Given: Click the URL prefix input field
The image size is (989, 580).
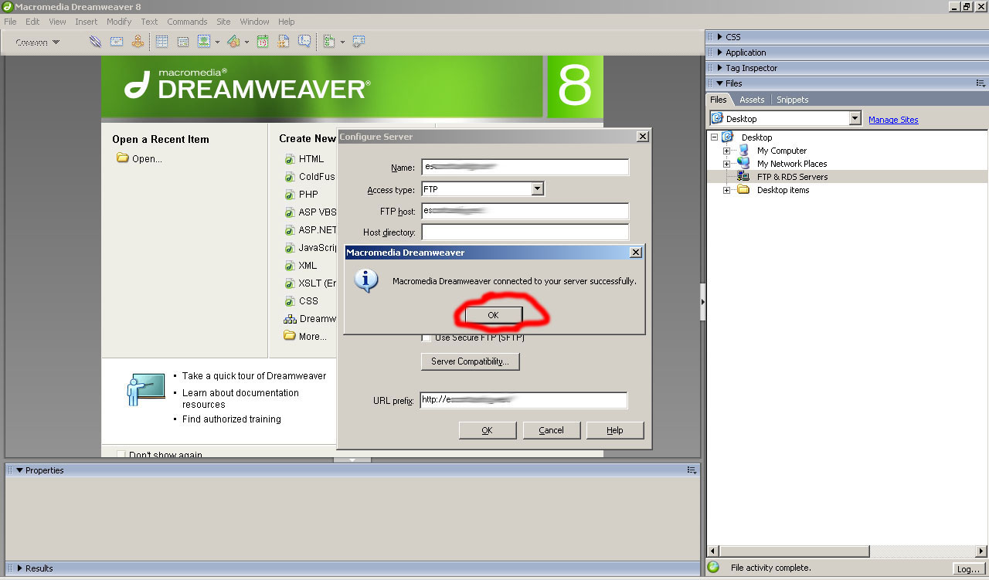Looking at the screenshot, I should 523,400.
